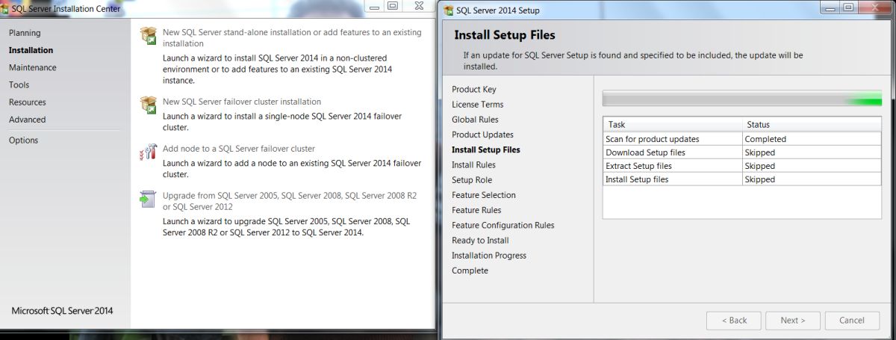Click Skipped status for Download Setup files
This screenshot has width=896, height=340.
pyautogui.click(x=812, y=152)
